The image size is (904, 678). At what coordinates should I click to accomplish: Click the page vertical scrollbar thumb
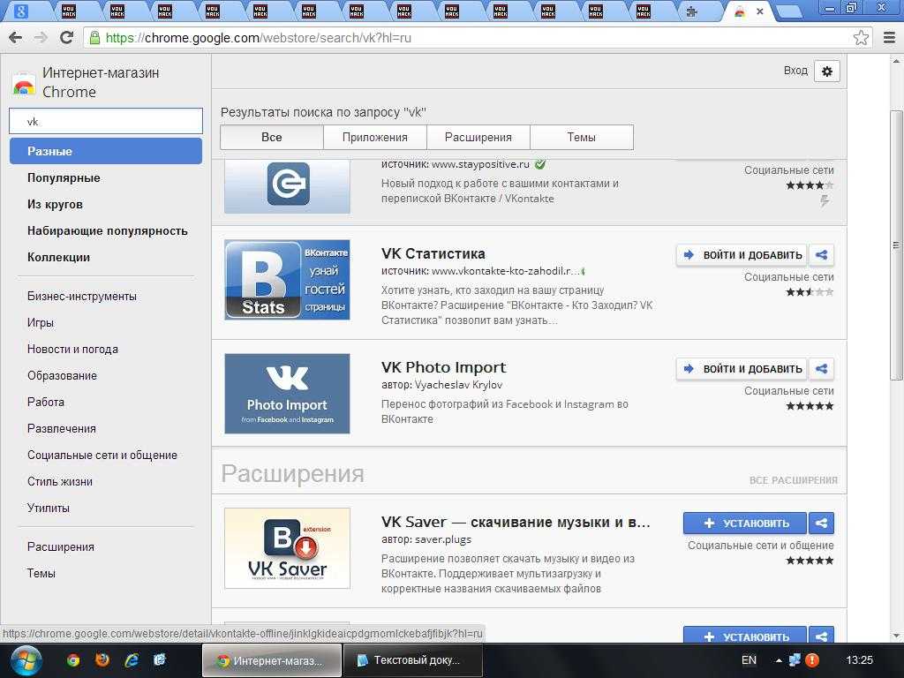tap(896, 245)
